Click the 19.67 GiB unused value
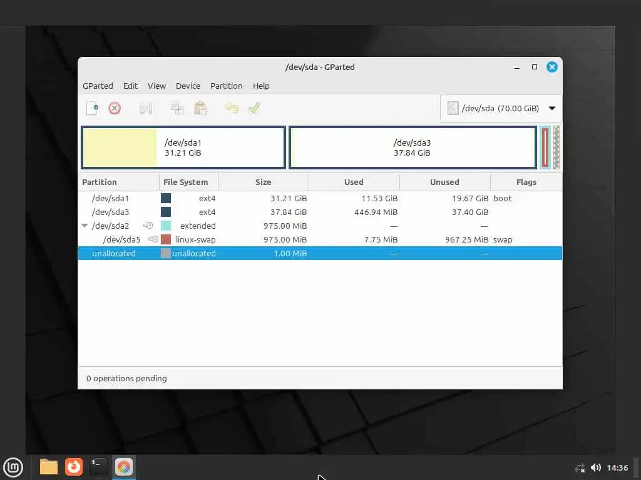Image resolution: width=641 pixels, height=480 pixels. coord(470,199)
